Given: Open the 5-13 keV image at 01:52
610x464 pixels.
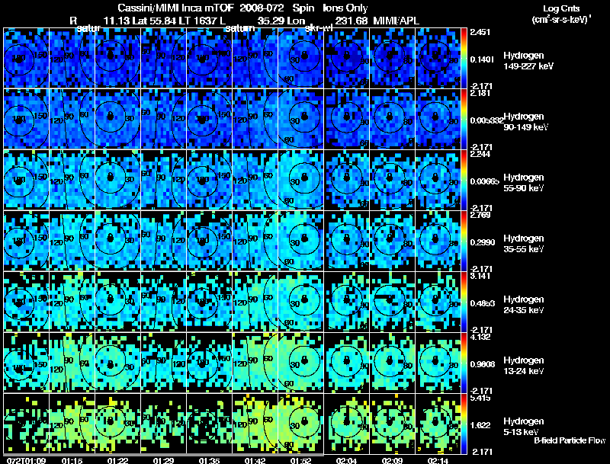Looking at the screenshot, I should coord(300,424).
